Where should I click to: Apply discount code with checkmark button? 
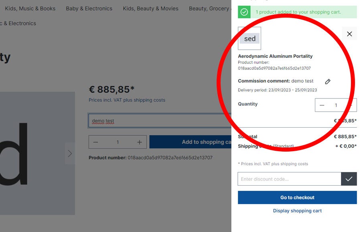(349, 179)
